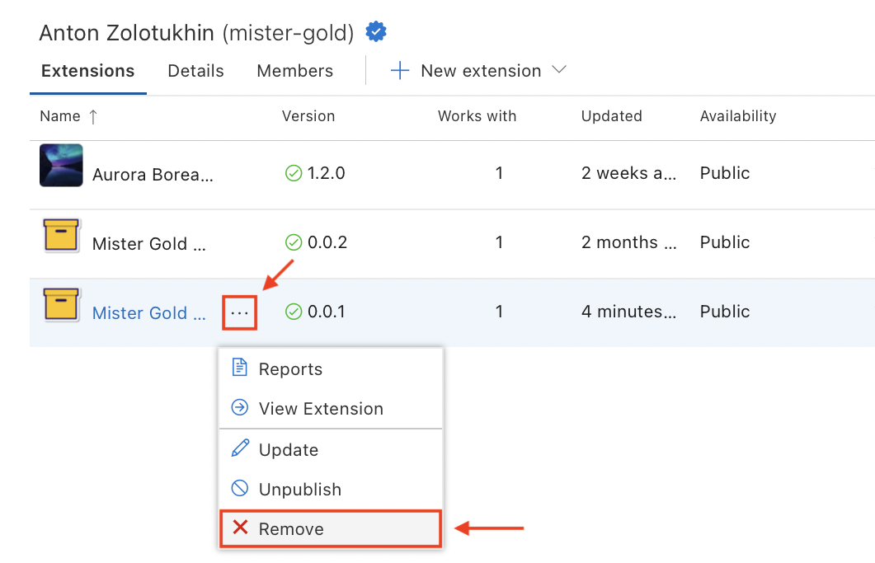875x563 pixels.
Task: Sort by Name column ascending arrow
Action: (93, 116)
